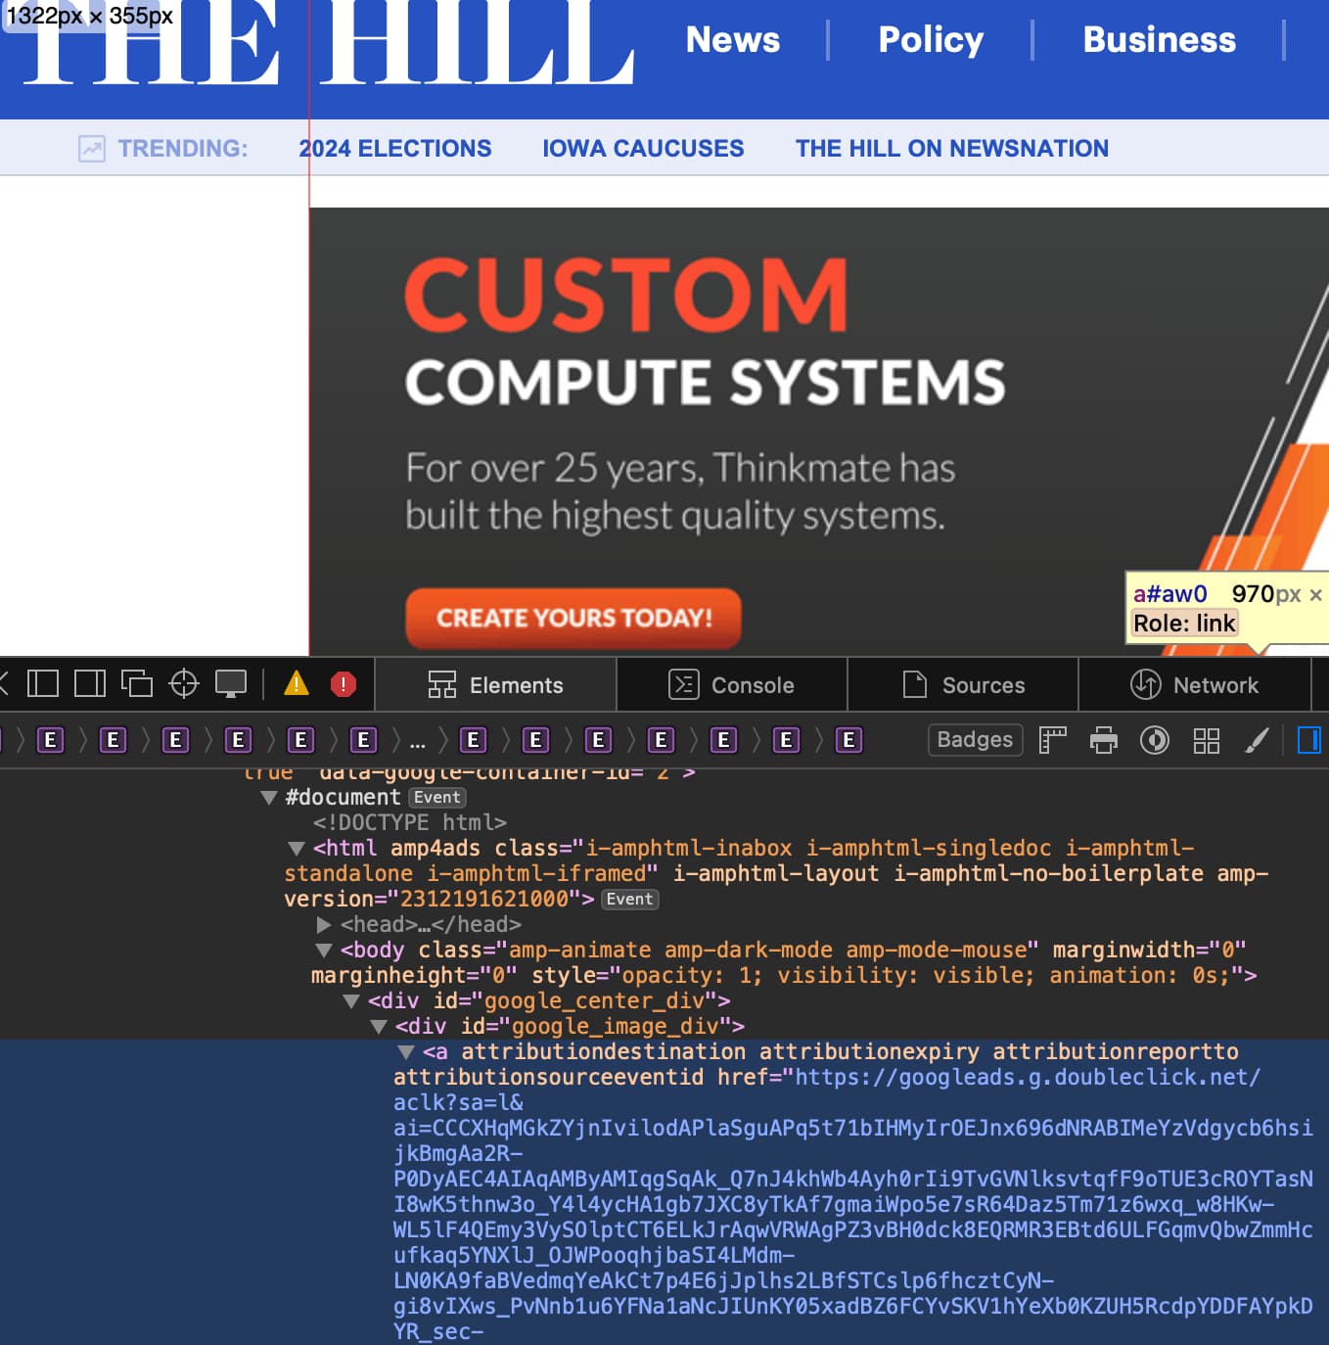Open THE HILL ON NEWSNATION link

pos(952,149)
